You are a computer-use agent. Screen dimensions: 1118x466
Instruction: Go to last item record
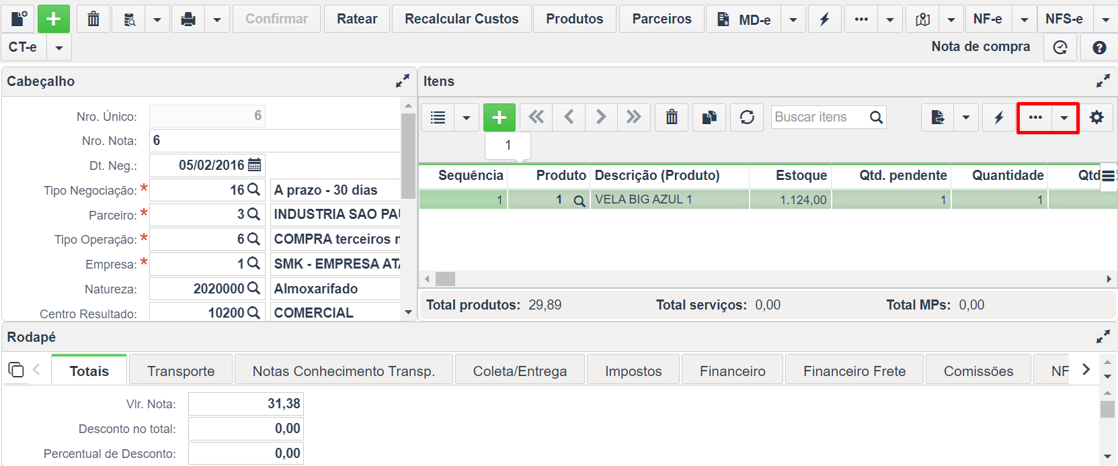tap(633, 118)
